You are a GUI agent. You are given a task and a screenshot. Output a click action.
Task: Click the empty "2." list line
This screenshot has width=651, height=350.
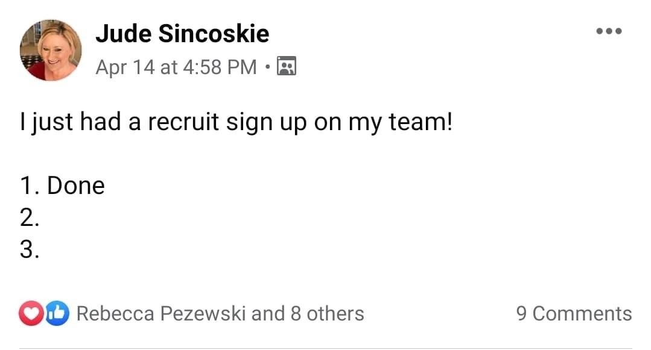(30, 217)
